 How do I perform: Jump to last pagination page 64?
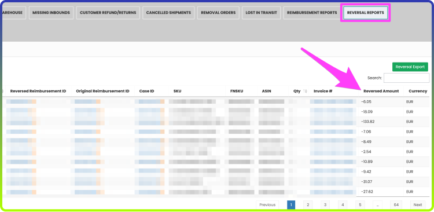pos(396,205)
